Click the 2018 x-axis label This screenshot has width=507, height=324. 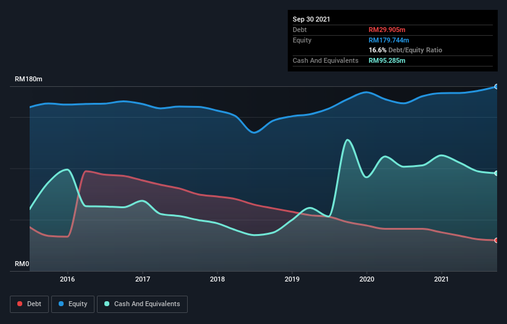(217, 279)
